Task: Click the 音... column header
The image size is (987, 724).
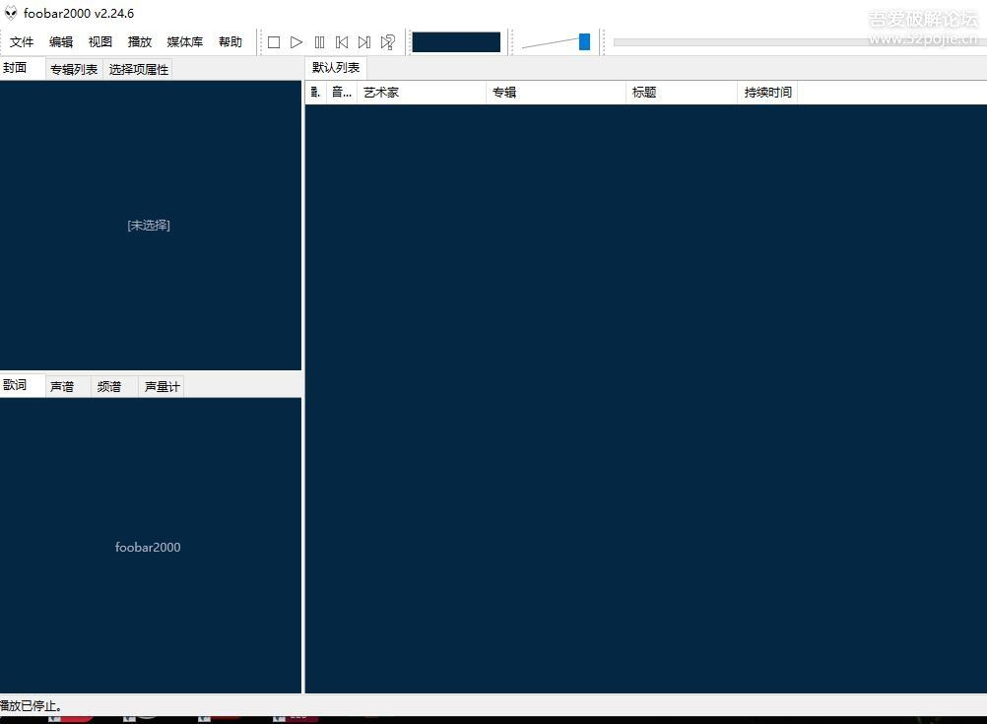Action: tap(342, 93)
